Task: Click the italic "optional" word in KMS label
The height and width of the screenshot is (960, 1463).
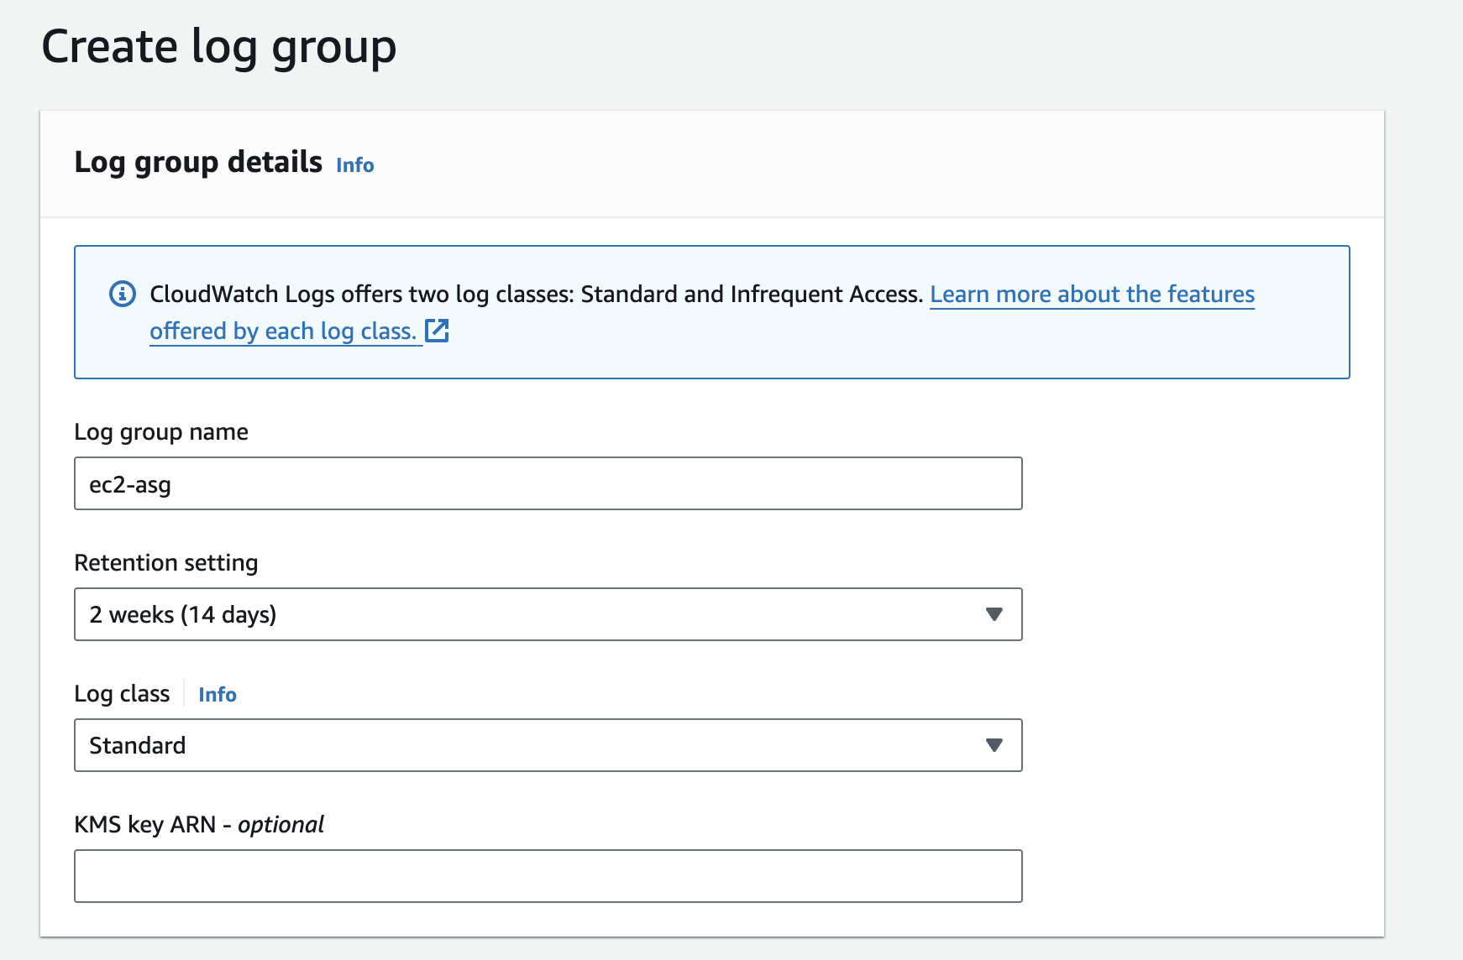Action: pyautogui.click(x=281, y=825)
